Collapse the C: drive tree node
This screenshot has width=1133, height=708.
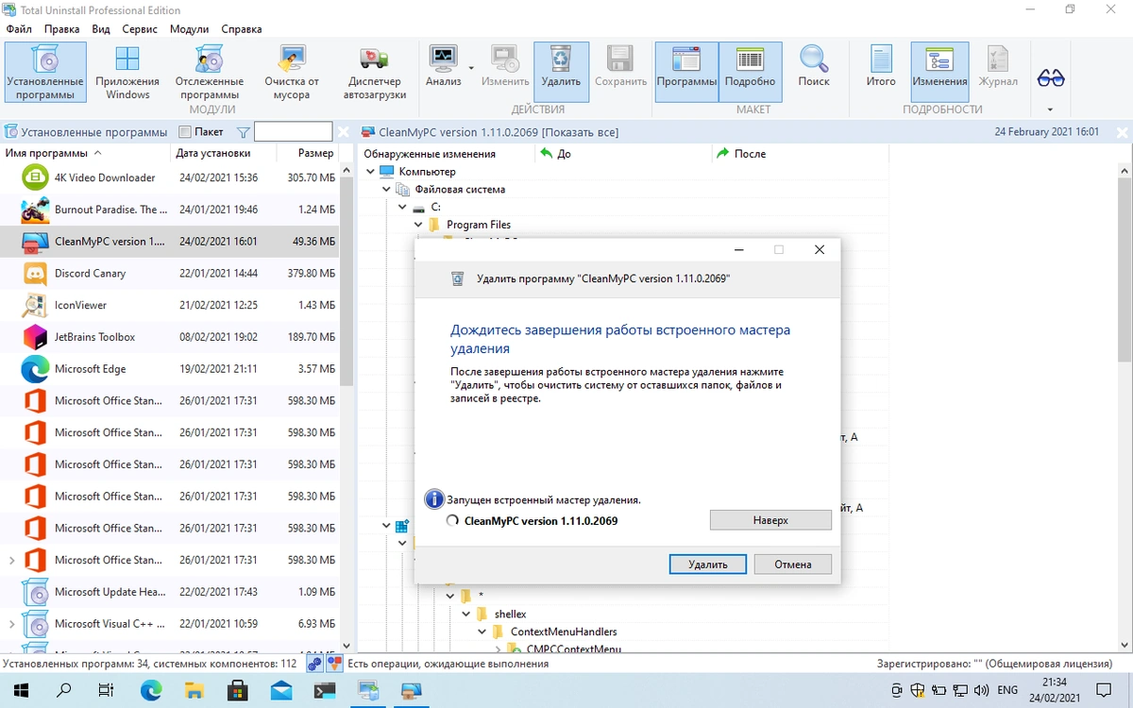[x=402, y=207]
